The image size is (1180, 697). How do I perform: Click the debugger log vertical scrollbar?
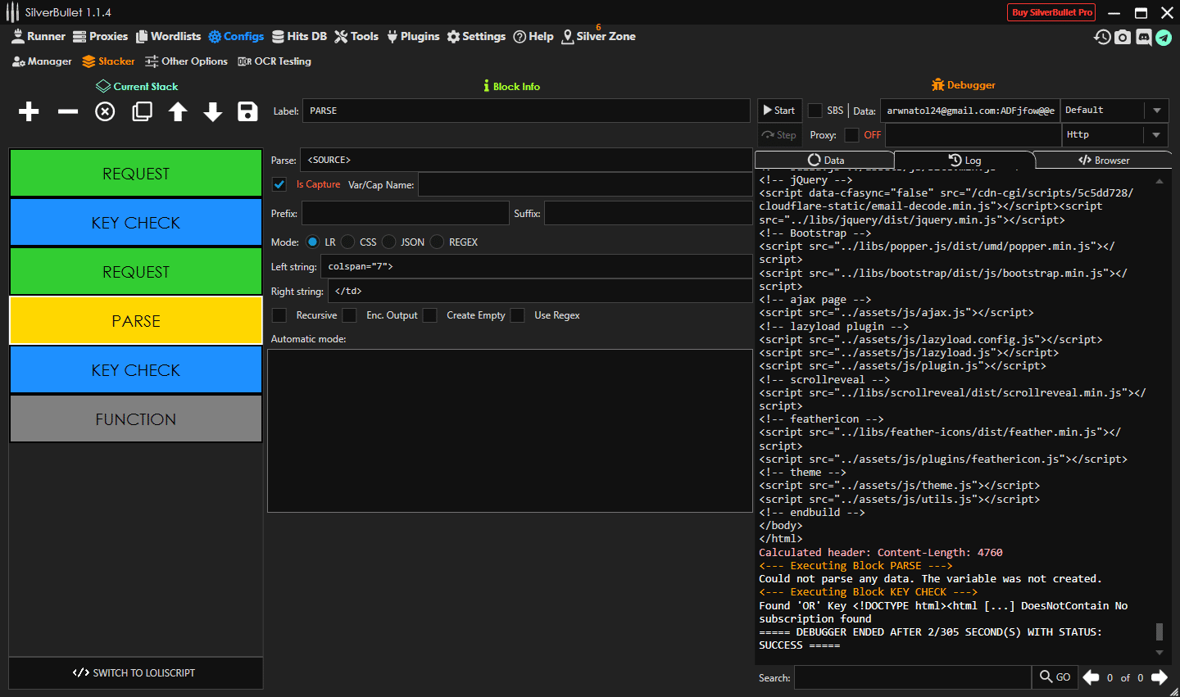1159,631
